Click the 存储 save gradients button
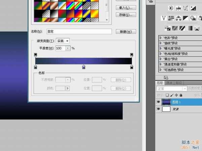The image size is (202, 151). tap(125, 14)
